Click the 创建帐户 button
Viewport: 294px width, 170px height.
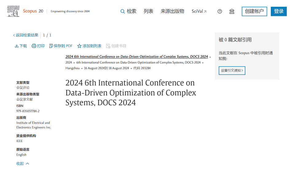click(254, 11)
